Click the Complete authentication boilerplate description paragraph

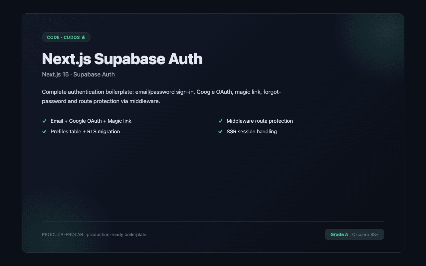point(162,96)
